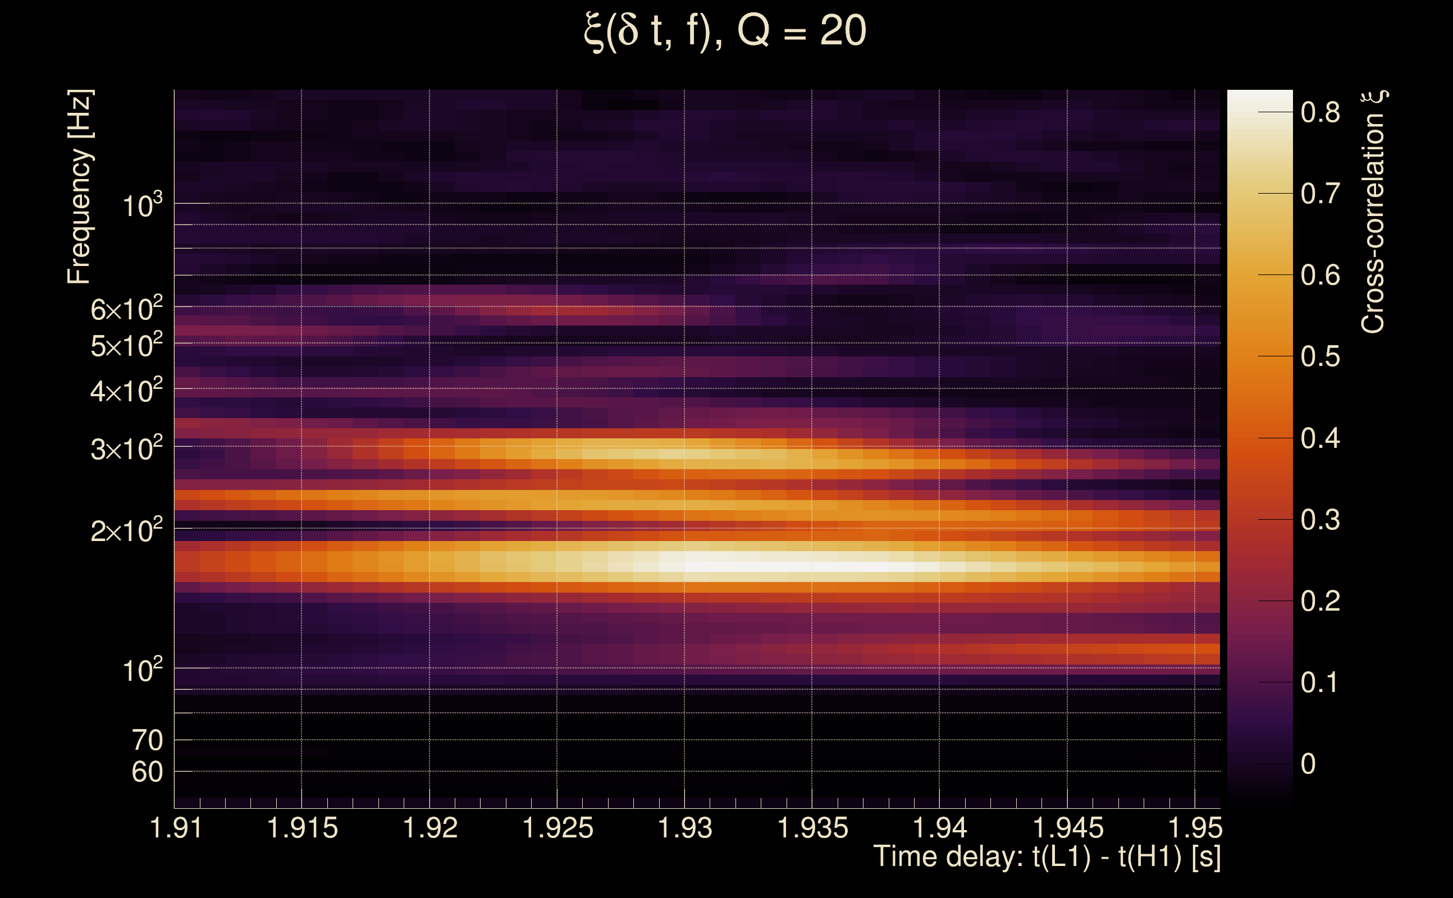Click the 6×10² frequency tick label
Screen dimensions: 1453x898
point(126,309)
